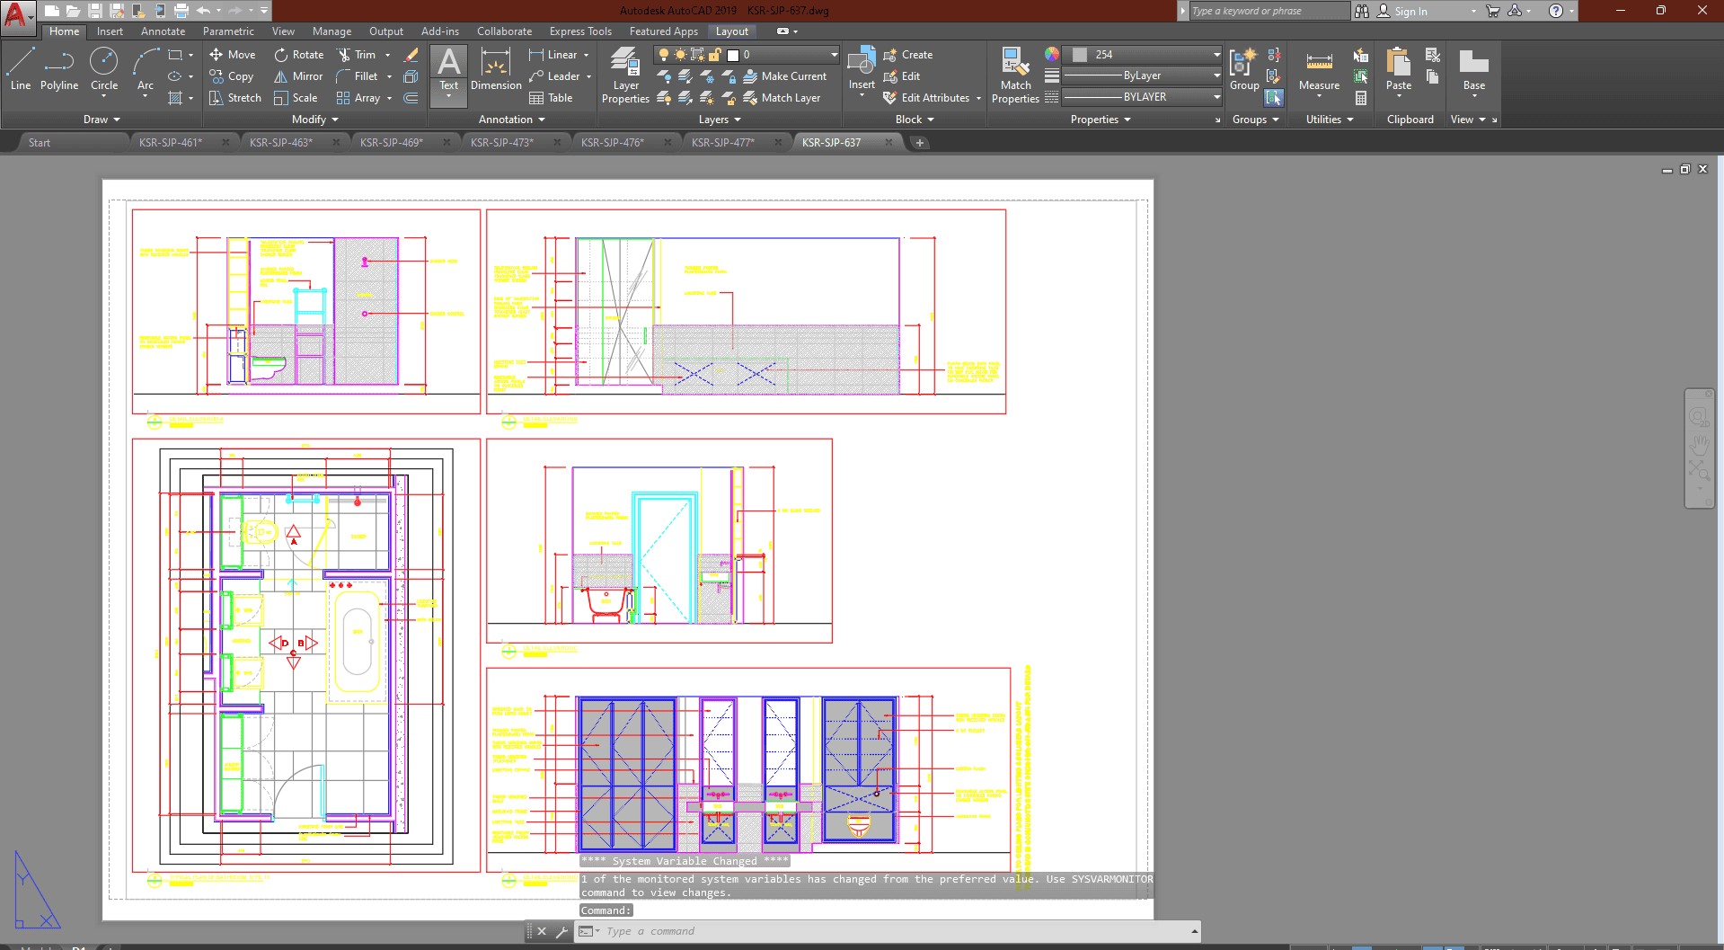The width and height of the screenshot is (1724, 950).
Task: Toggle the layer lock padlock icon
Action: pos(715,55)
